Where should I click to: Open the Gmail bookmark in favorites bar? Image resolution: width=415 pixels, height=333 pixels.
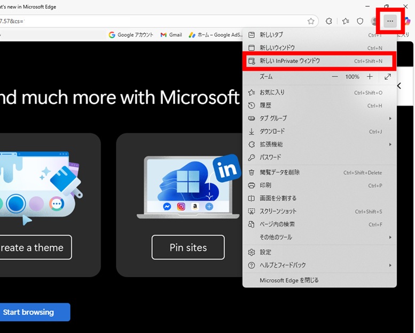click(x=171, y=35)
